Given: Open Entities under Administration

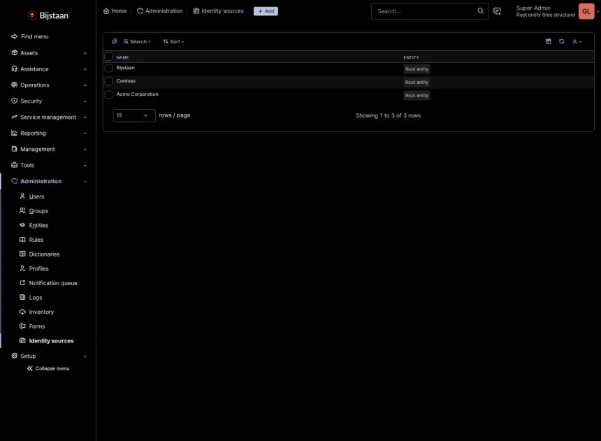Looking at the screenshot, I should point(38,226).
